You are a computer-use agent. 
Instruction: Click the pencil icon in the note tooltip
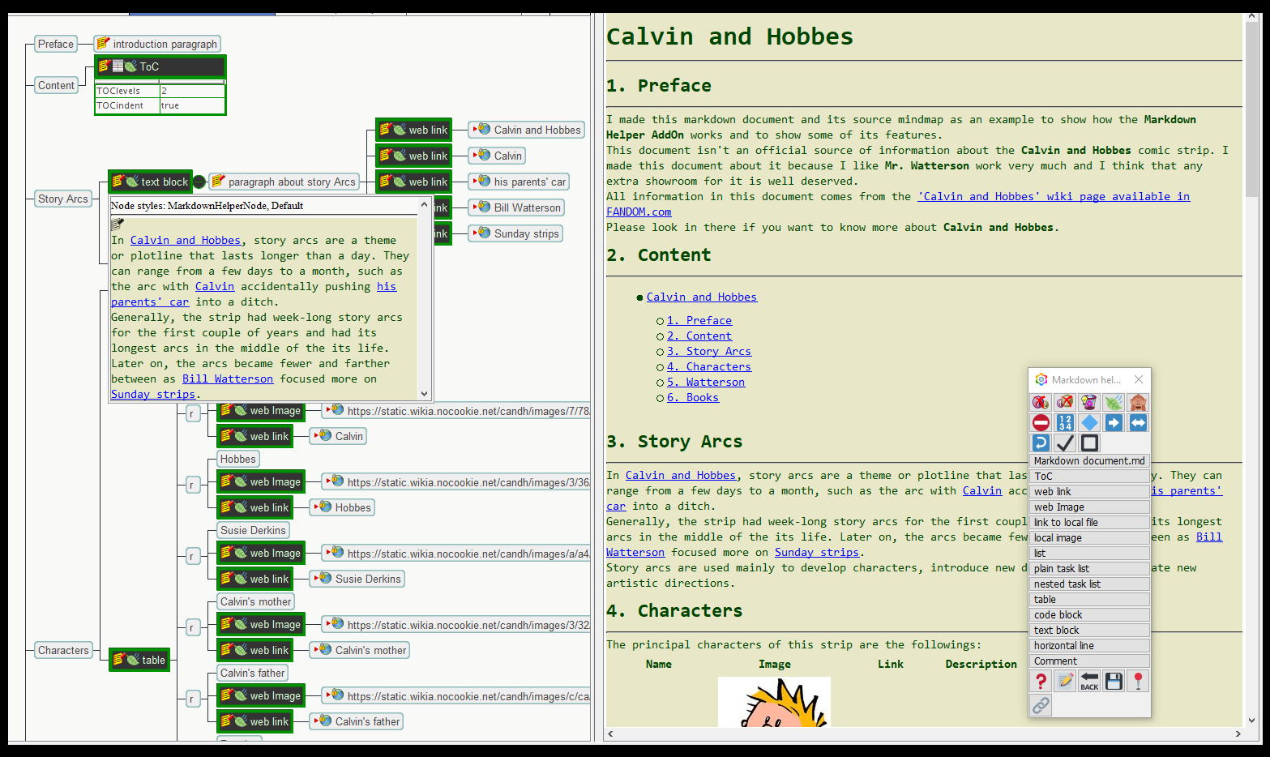pyautogui.click(x=118, y=224)
